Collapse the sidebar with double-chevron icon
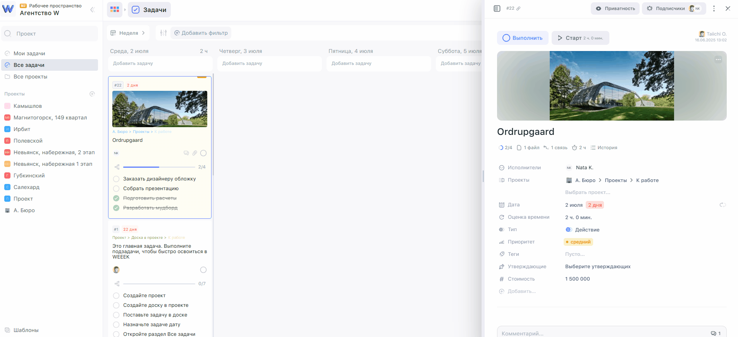Image resolution: width=738 pixels, height=337 pixels. coord(93,10)
